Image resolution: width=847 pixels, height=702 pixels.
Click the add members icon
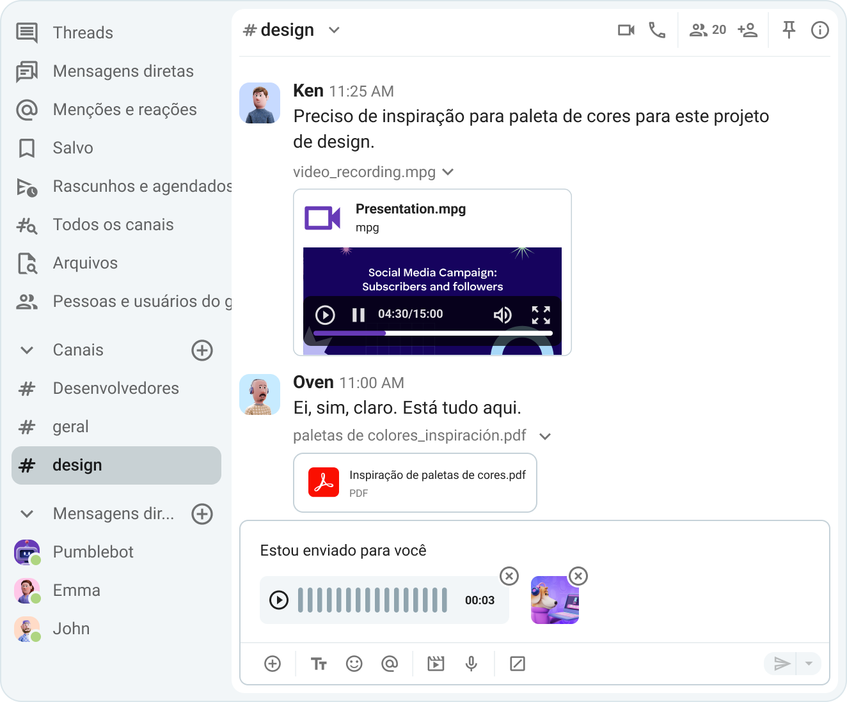(747, 30)
